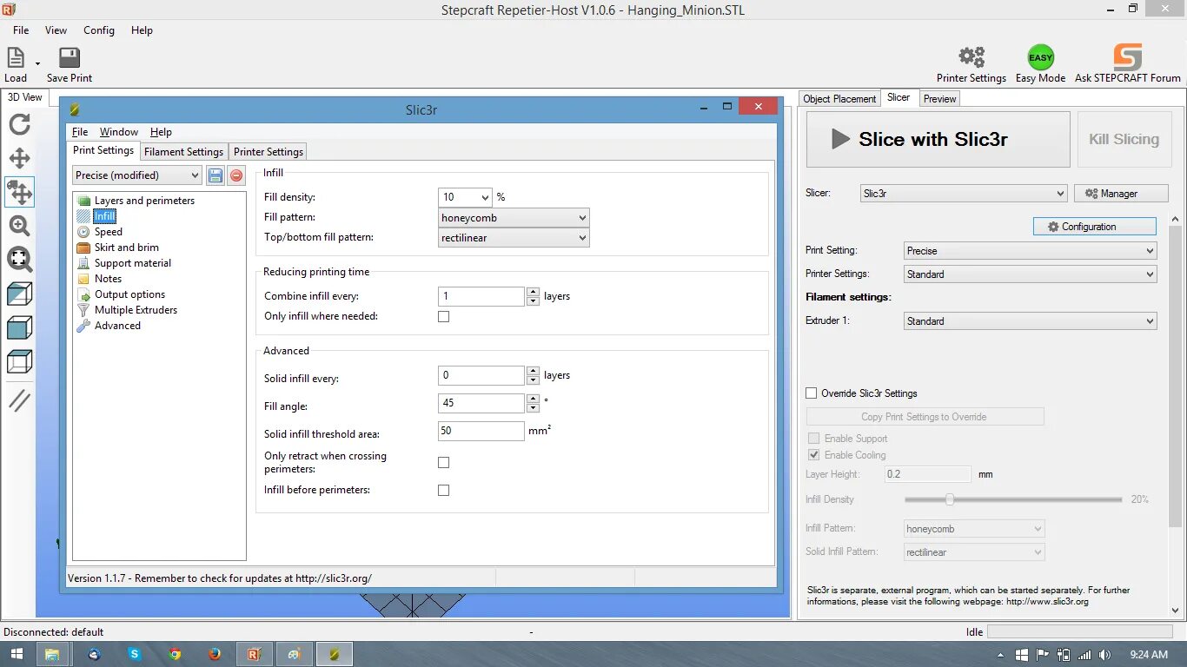The width and height of the screenshot is (1187, 667).
Task: Open the Printer Settings Standard dropdown
Action: point(1031,274)
